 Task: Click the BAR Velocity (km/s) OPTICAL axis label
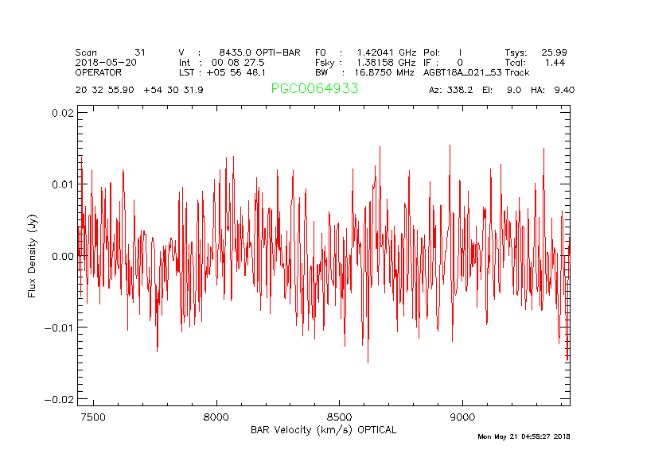click(x=323, y=430)
